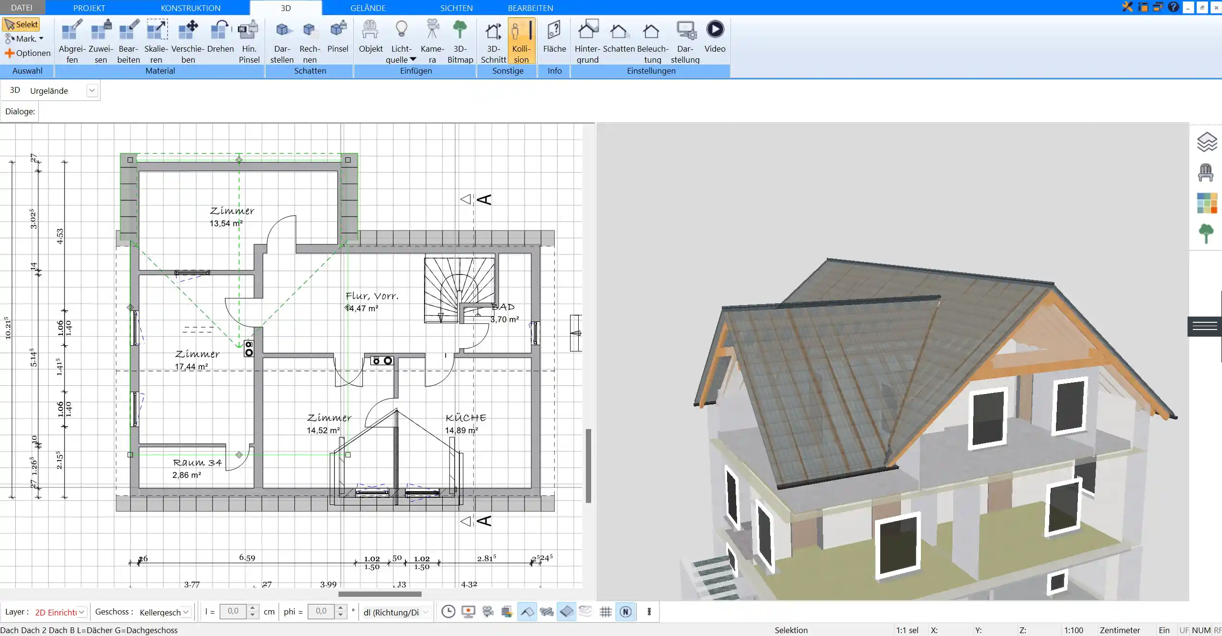
Task: Open the DATEI menu
Action: (22, 8)
